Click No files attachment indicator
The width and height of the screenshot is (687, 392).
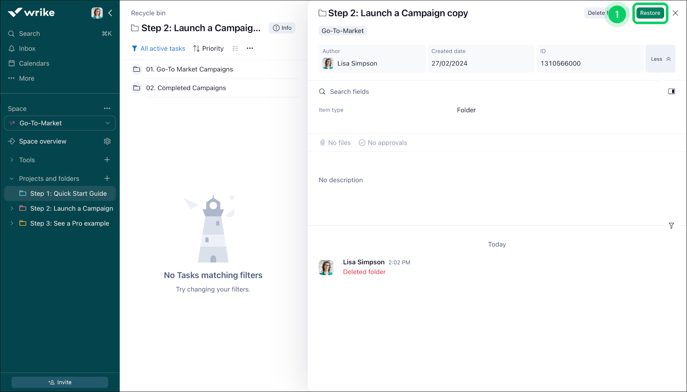pyautogui.click(x=335, y=143)
